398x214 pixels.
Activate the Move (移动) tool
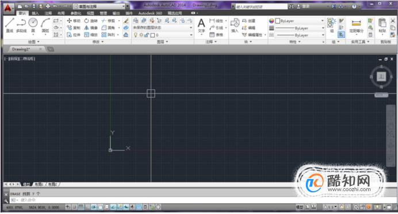click(74, 21)
